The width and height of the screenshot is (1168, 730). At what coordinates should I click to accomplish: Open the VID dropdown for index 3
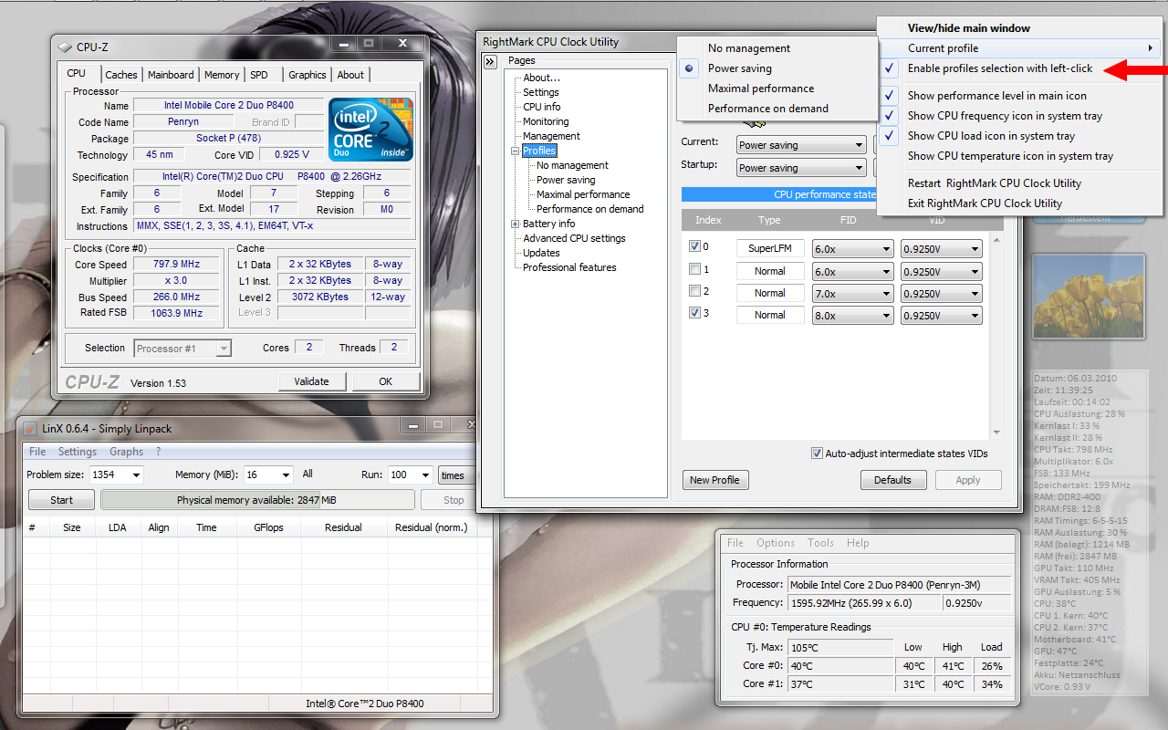941,316
